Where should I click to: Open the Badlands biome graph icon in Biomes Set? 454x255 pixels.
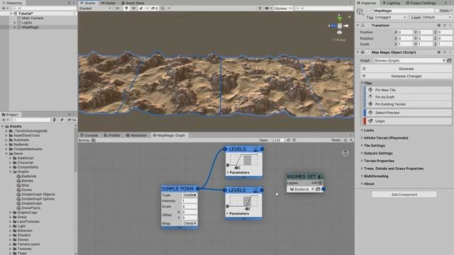click(x=318, y=189)
